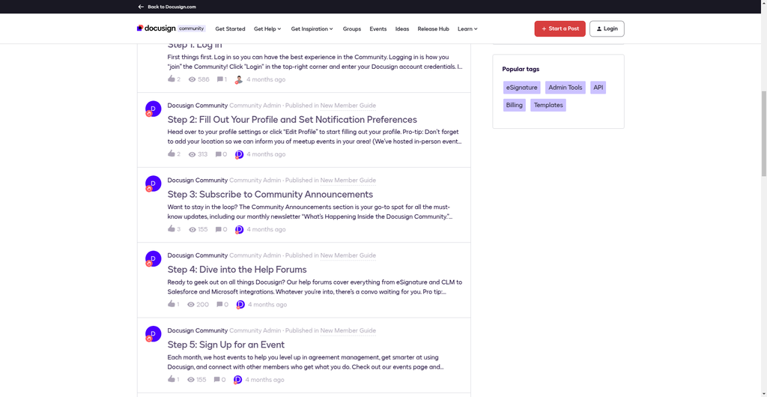767x397 pixels.
Task: Click the thumbs-up icon on Step 5 post
Action: click(x=172, y=379)
